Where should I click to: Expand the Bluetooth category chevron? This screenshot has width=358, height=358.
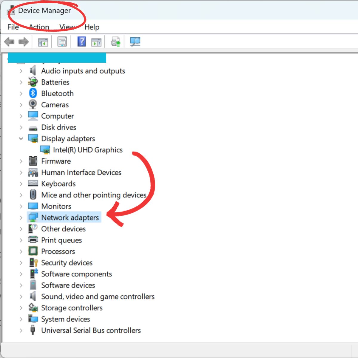pyautogui.click(x=21, y=94)
